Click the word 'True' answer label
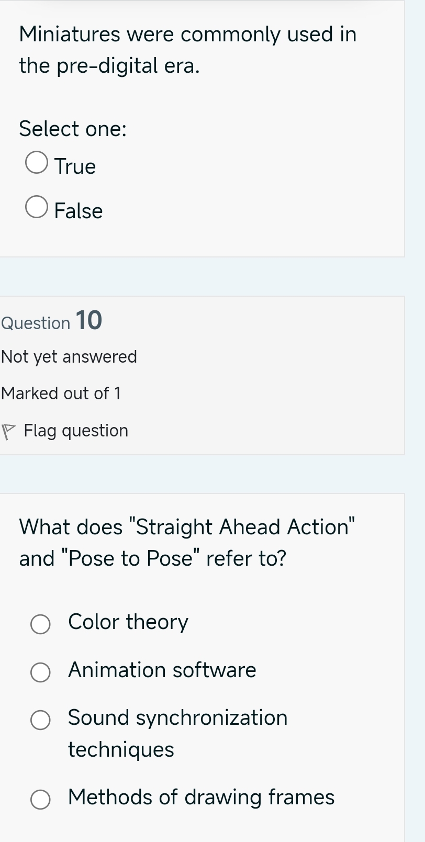The height and width of the screenshot is (842, 425). [x=75, y=166]
